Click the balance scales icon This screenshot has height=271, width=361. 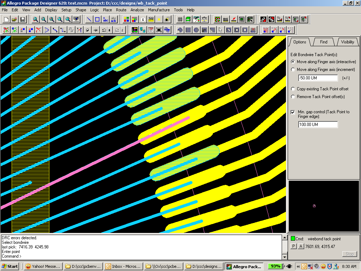pyautogui.click(x=204, y=19)
